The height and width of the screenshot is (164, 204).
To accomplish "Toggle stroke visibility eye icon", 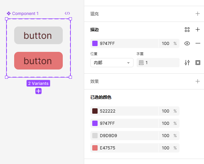I will [x=187, y=43].
